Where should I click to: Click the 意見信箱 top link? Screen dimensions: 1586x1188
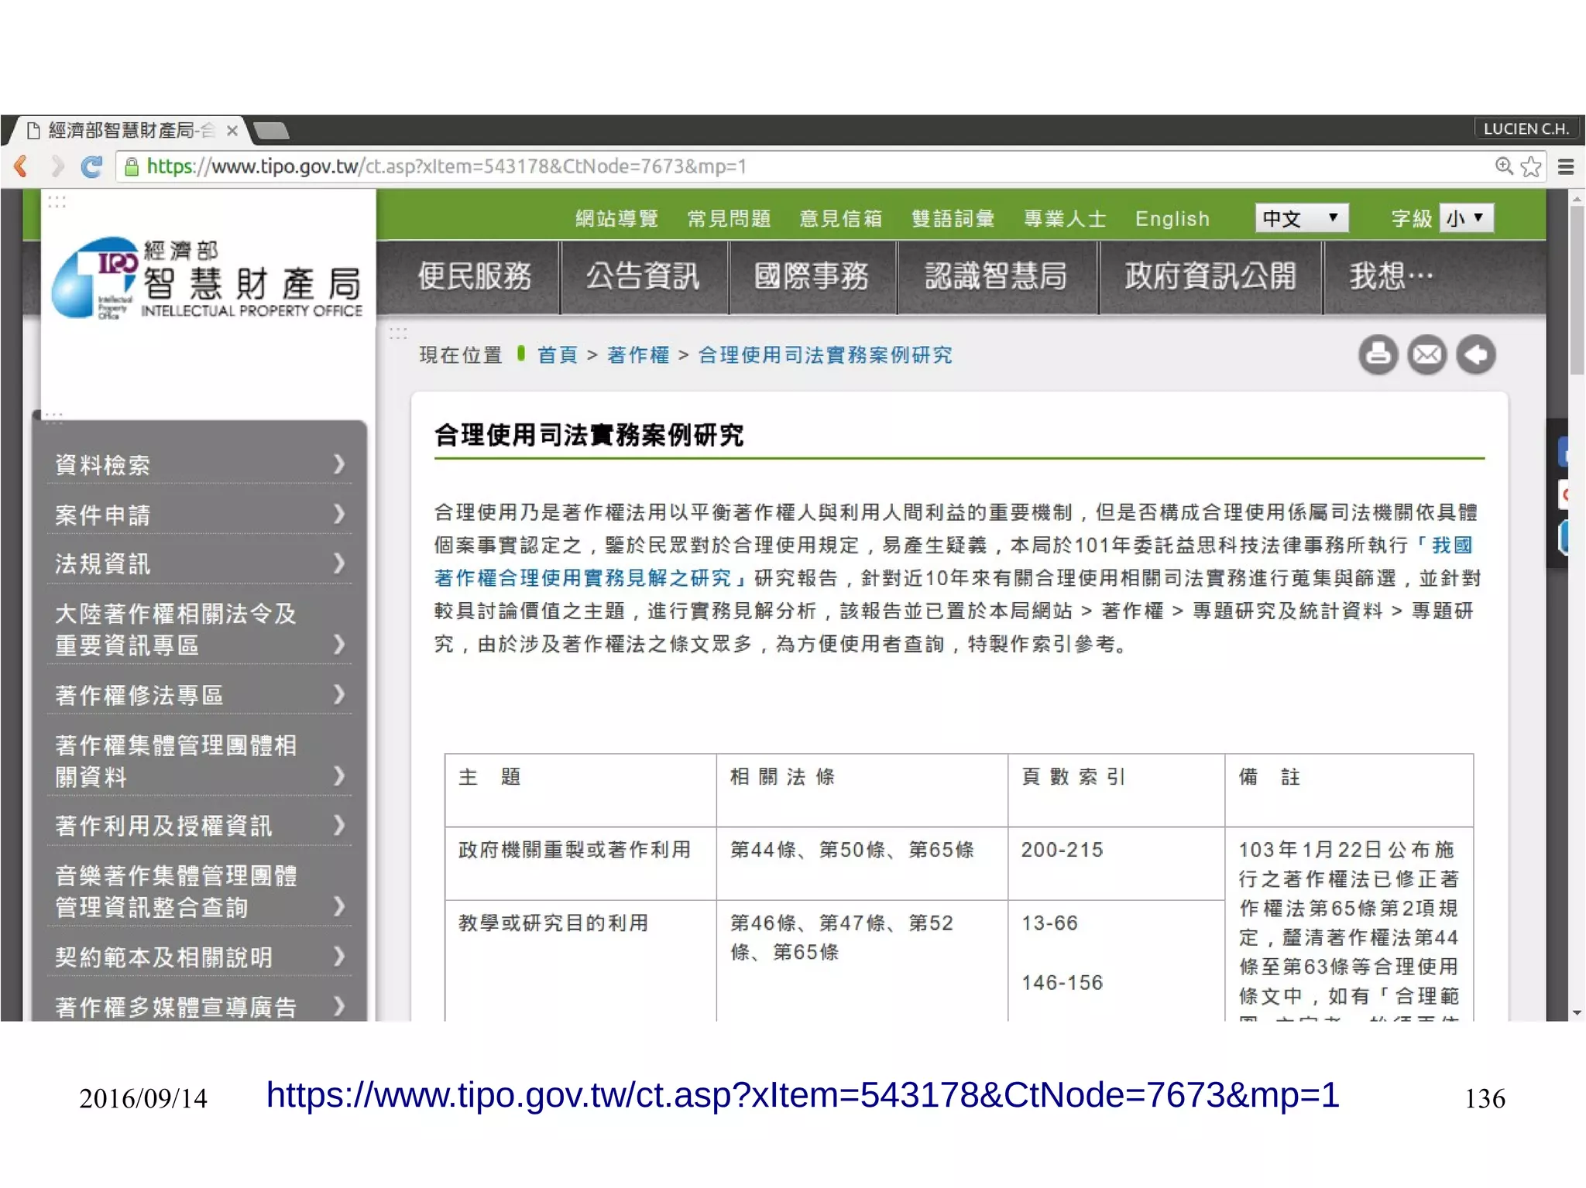click(841, 219)
